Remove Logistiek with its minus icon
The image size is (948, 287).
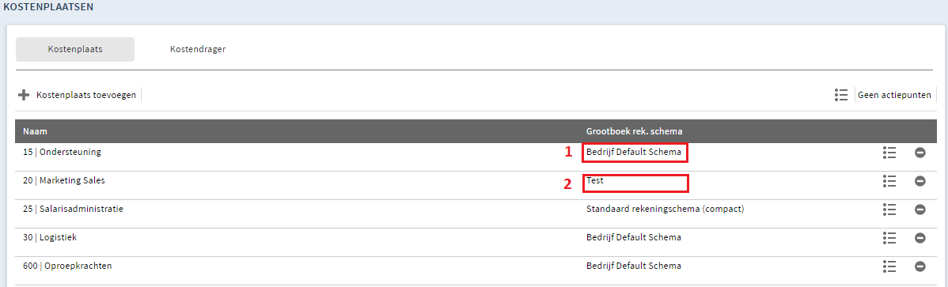point(920,237)
